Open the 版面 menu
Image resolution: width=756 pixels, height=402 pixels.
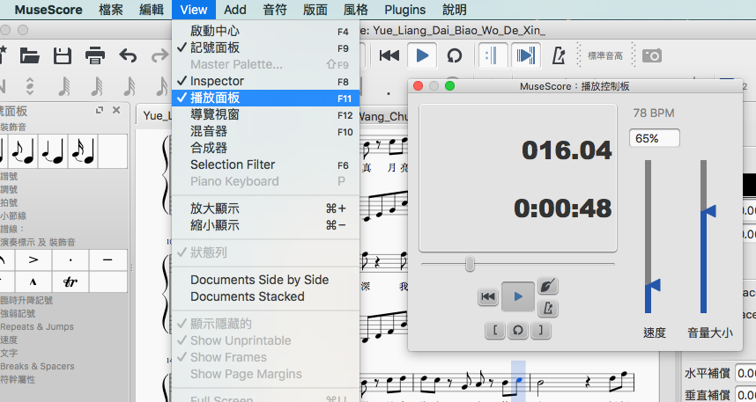315,10
